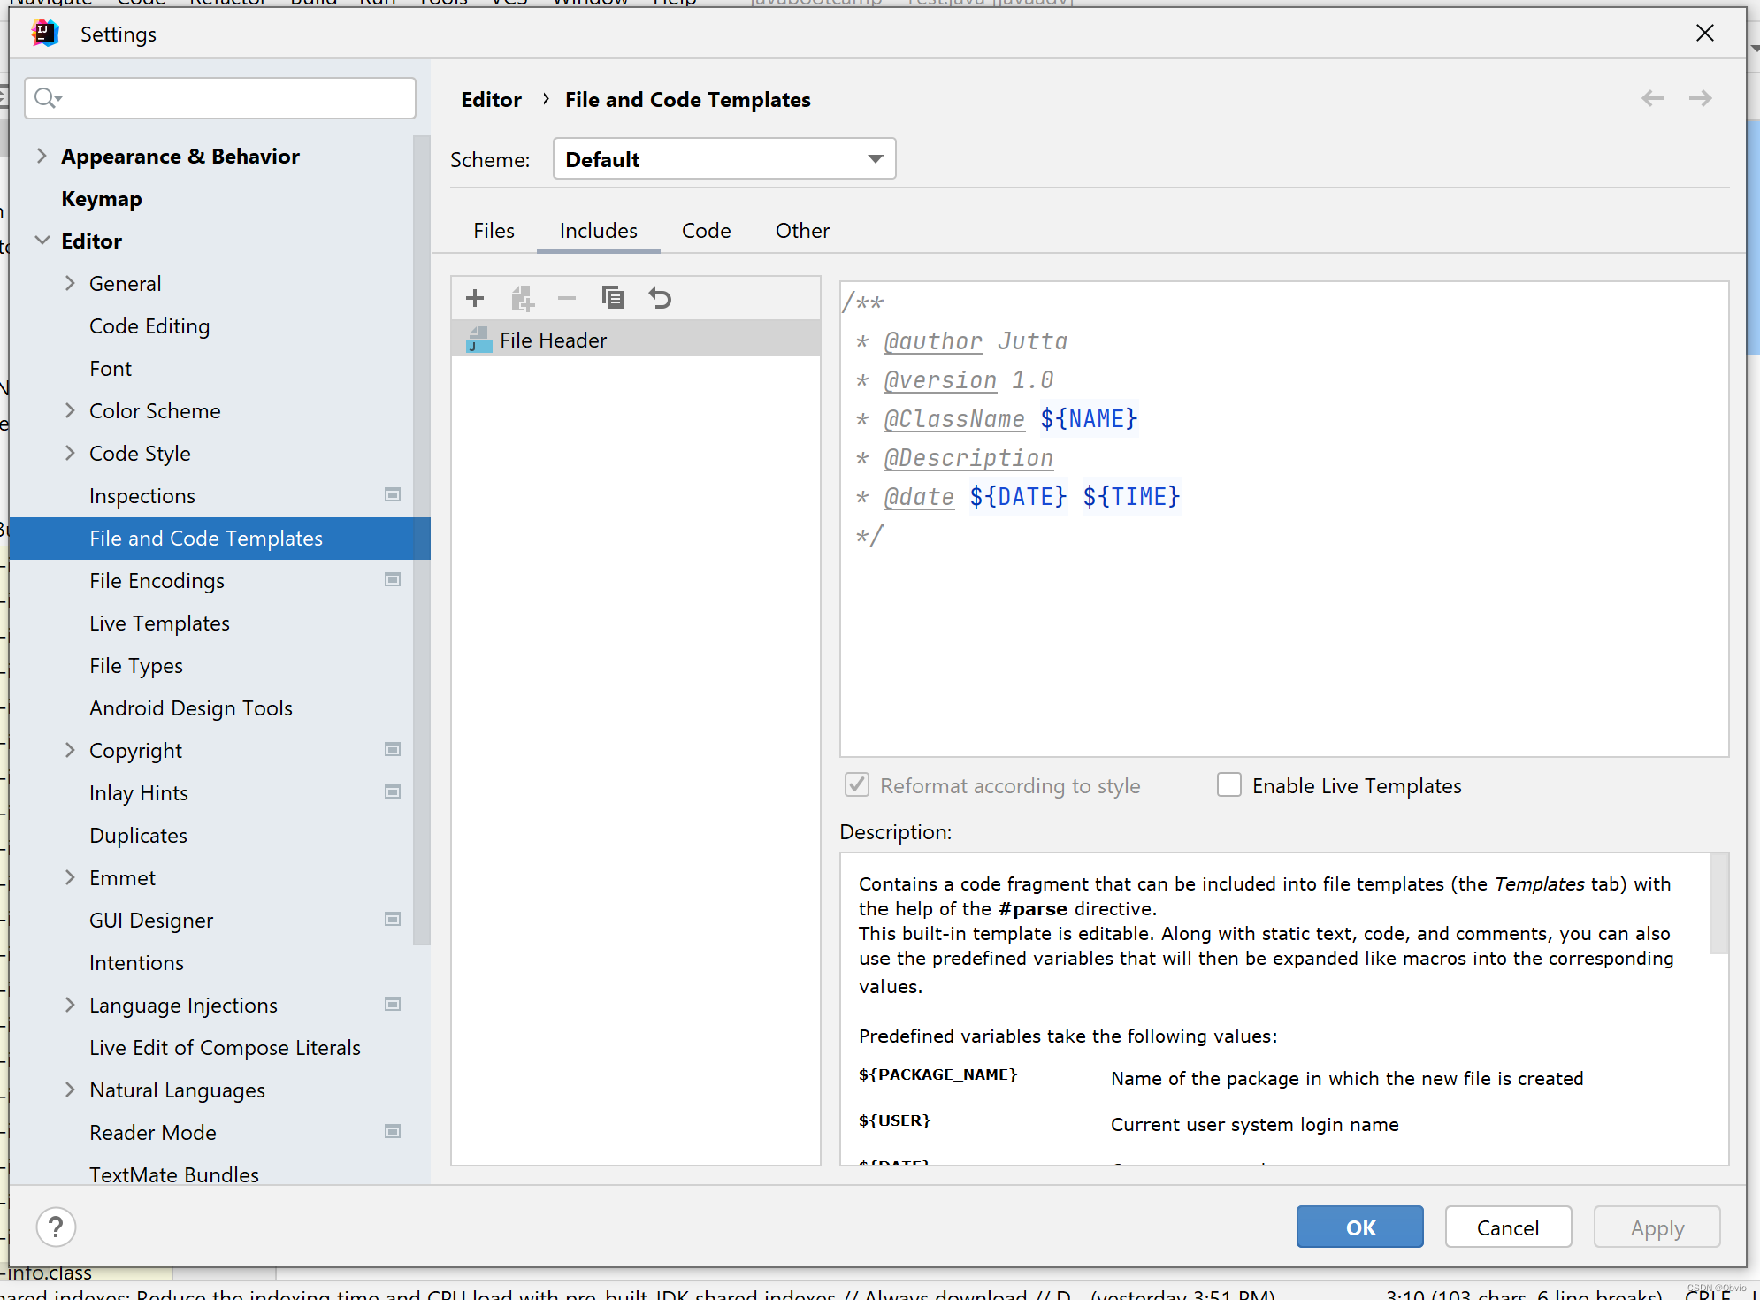Switch to the Code tab
The image size is (1760, 1300).
[706, 231]
